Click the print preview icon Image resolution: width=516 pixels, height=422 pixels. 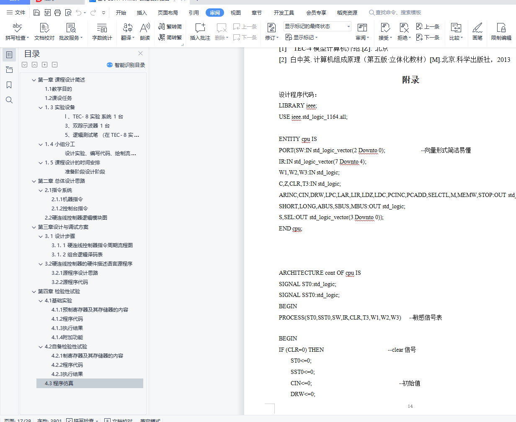pos(68,13)
